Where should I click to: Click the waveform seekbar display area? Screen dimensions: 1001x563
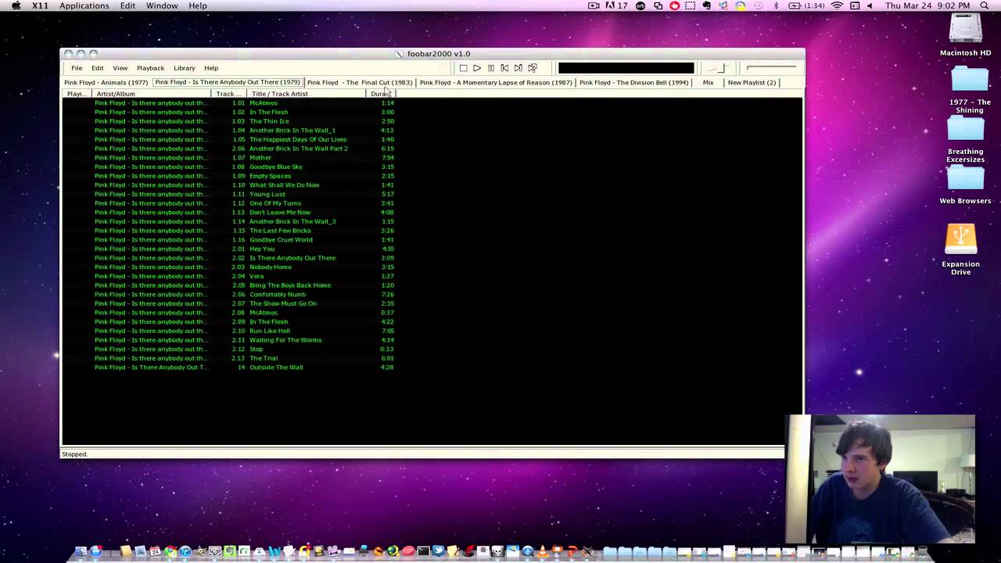[x=626, y=68]
